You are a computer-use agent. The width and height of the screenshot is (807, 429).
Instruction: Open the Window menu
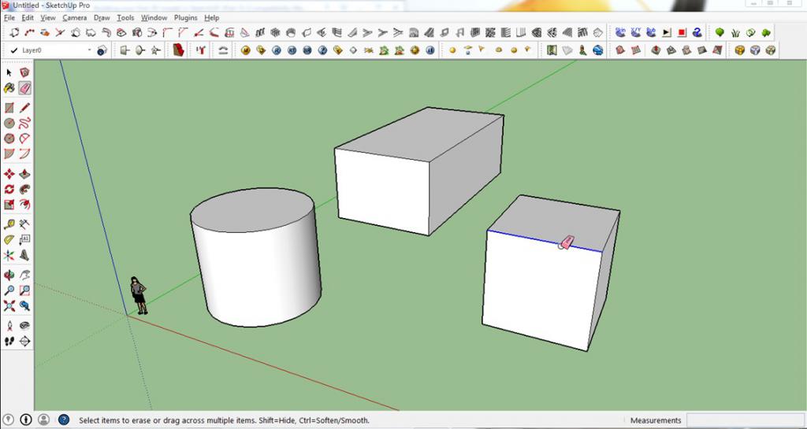154,17
